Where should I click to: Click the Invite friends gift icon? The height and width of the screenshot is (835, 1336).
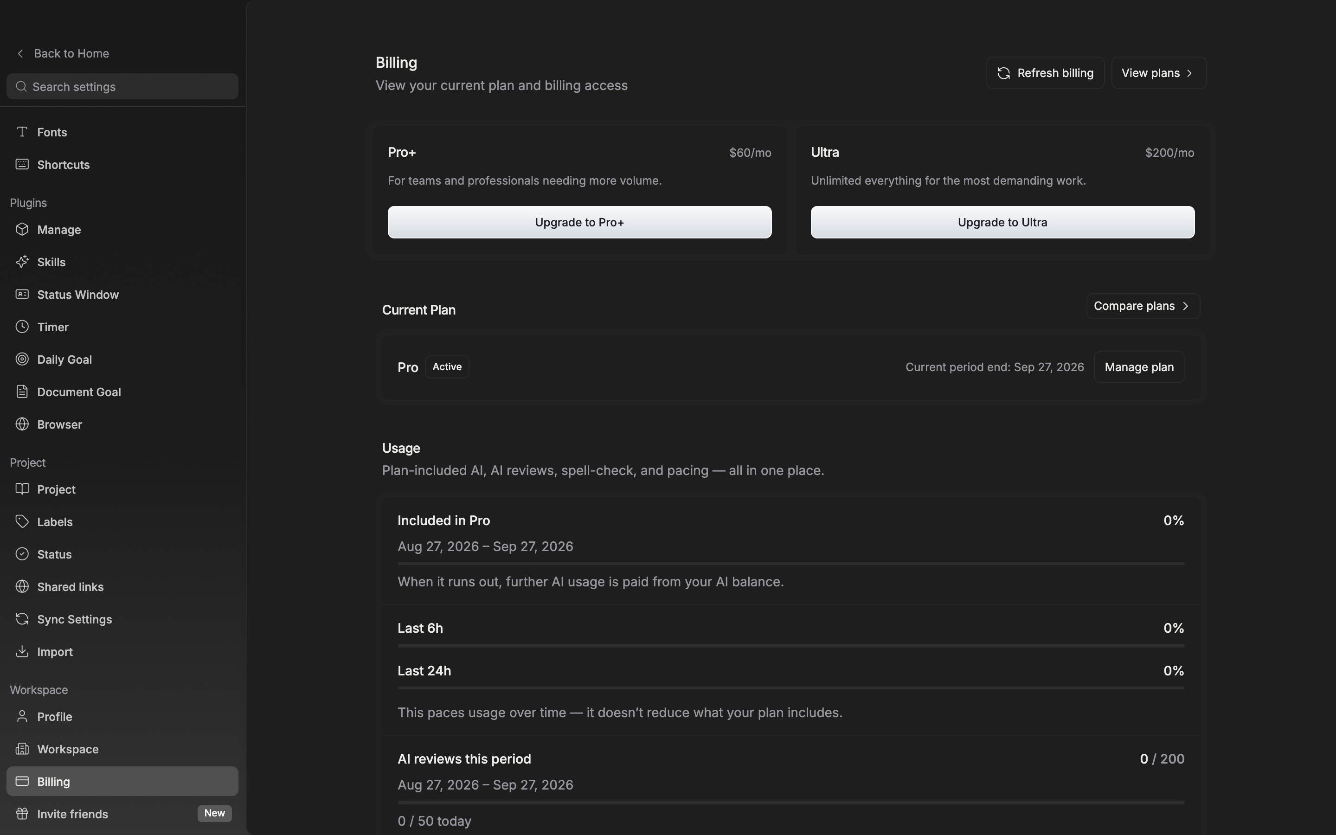22,814
